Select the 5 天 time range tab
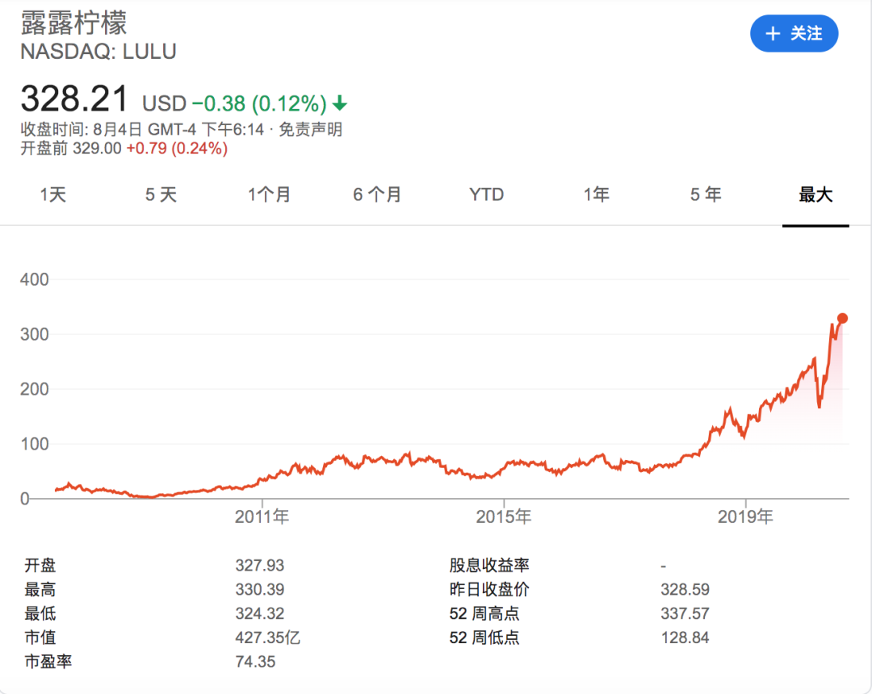Viewport: 872px width, 694px height. (161, 194)
